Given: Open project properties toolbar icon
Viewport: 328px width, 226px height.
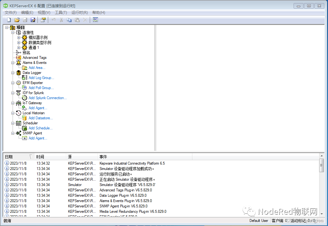Looking at the screenshot, I should point(43,20).
